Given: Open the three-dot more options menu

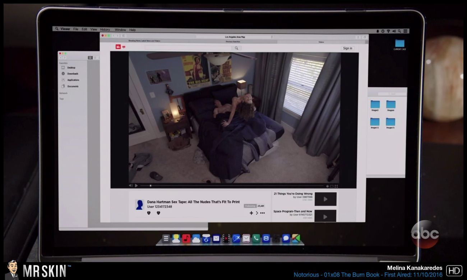Looking at the screenshot, I should tap(262, 213).
